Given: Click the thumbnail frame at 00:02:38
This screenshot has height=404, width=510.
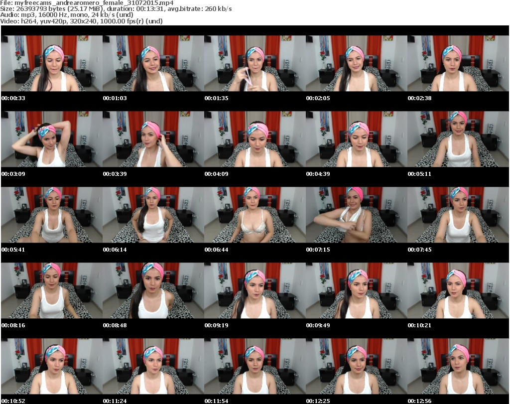Looking at the screenshot, I should 458,63.
